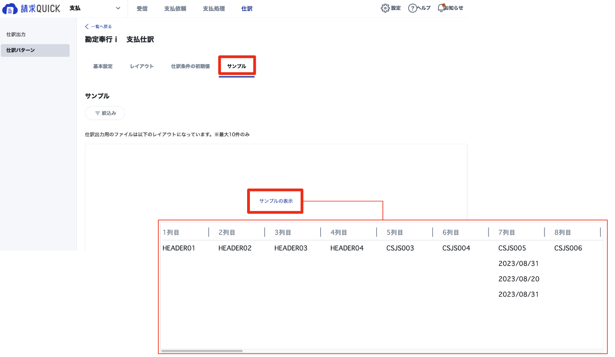Image resolution: width=615 pixels, height=357 pixels.
Task: Click the 2列目 column header
Action: click(x=227, y=232)
